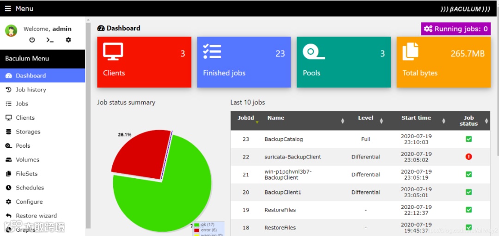
Task: Click the Configure cog icon in sidebar
Action: 9,202
